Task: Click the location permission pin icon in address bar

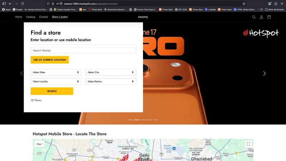Action: [x=61, y=4]
